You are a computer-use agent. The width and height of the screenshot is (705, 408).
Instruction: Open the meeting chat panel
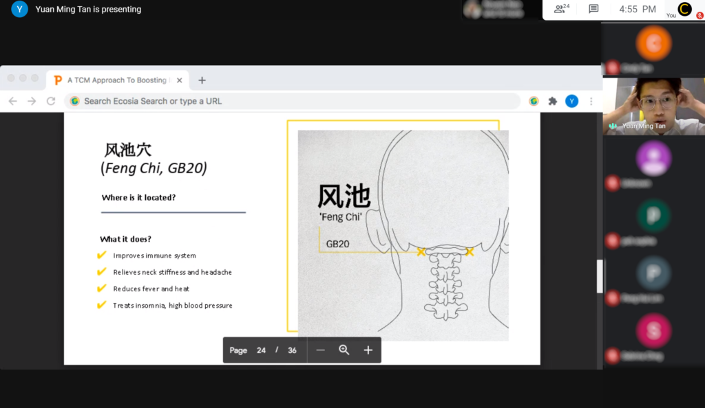click(x=593, y=9)
